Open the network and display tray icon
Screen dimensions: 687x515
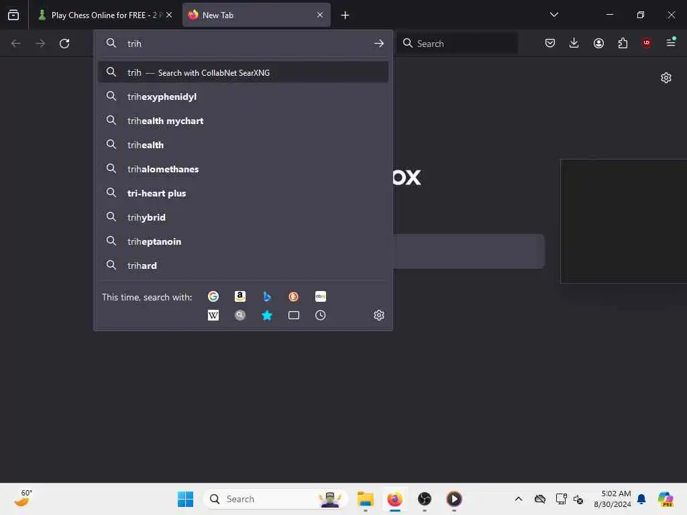click(561, 499)
